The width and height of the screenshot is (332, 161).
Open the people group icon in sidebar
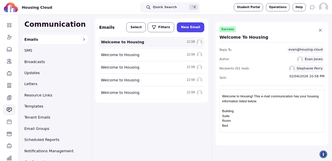coord(9,61)
